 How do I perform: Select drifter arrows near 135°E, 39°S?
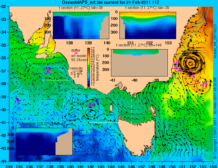[x=18, y=101]
